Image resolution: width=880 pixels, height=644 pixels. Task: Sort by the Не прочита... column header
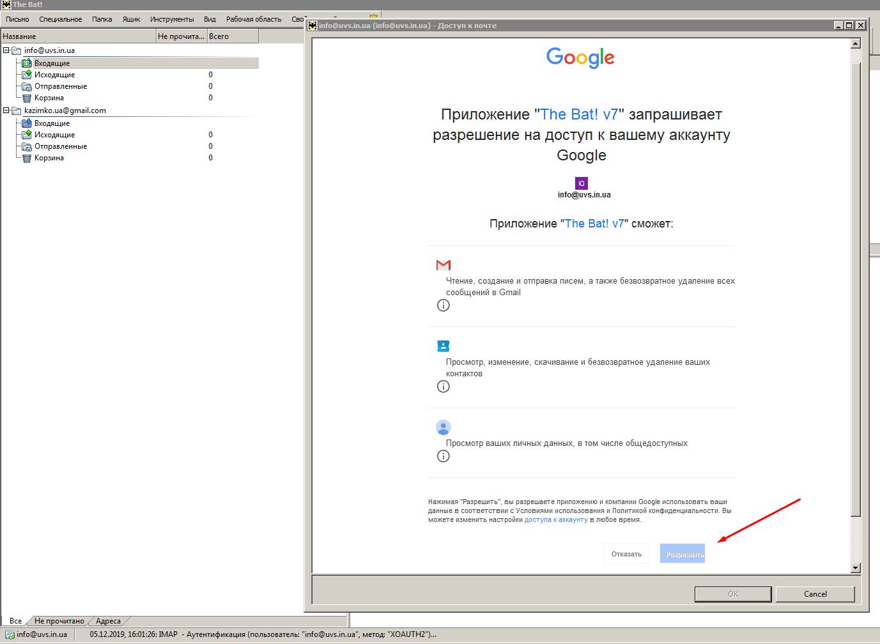pyautogui.click(x=181, y=36)
